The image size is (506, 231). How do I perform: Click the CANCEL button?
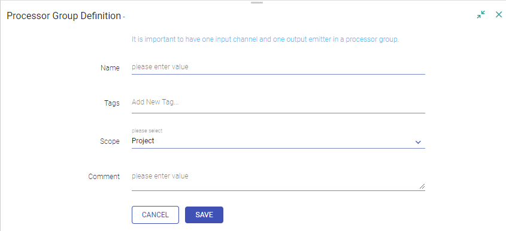point(155,215)
